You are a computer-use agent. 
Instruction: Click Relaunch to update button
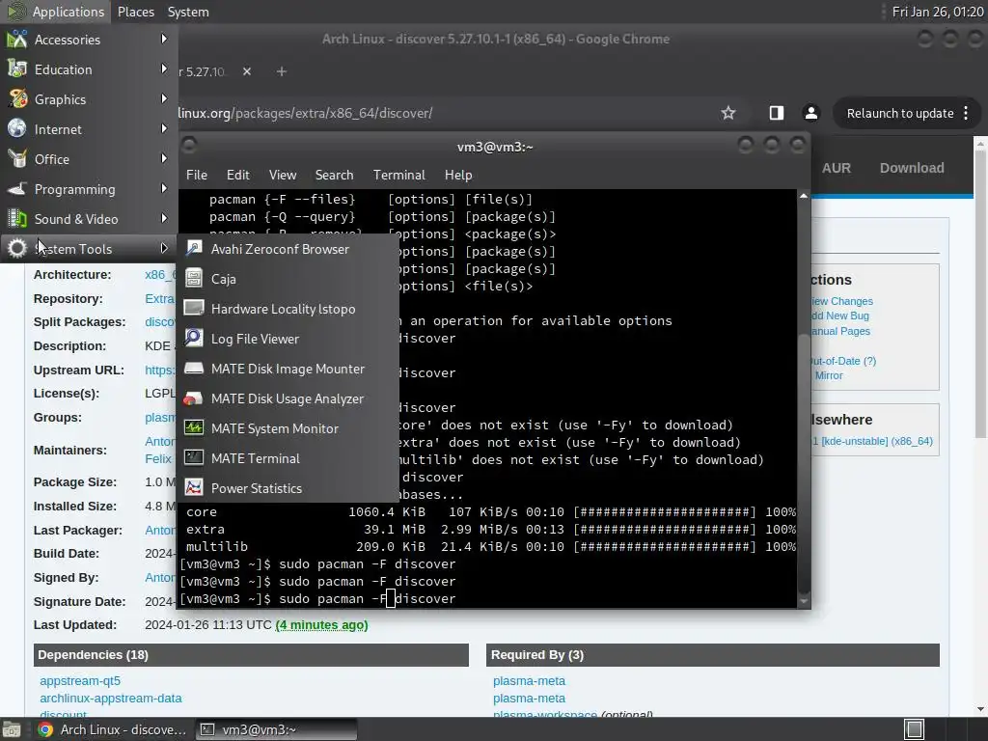pos(900,114)
